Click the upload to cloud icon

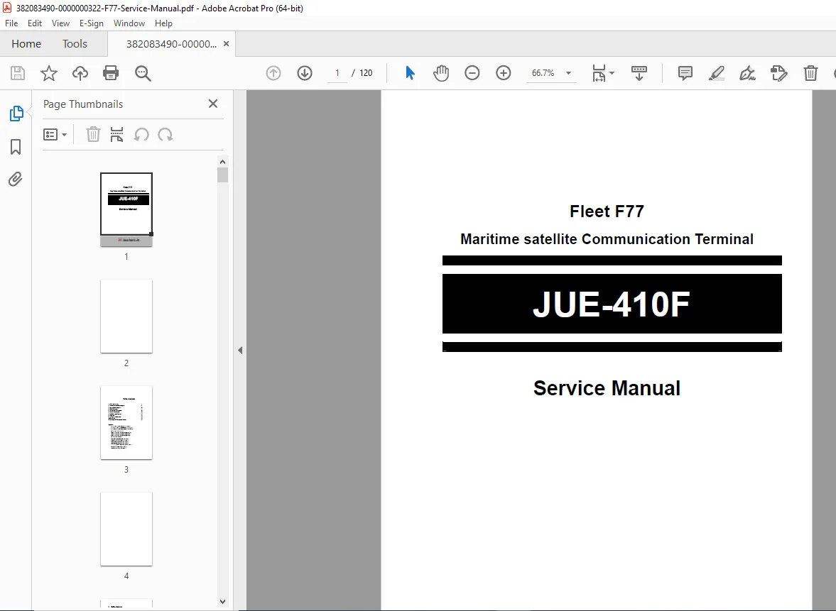(80, 73)
